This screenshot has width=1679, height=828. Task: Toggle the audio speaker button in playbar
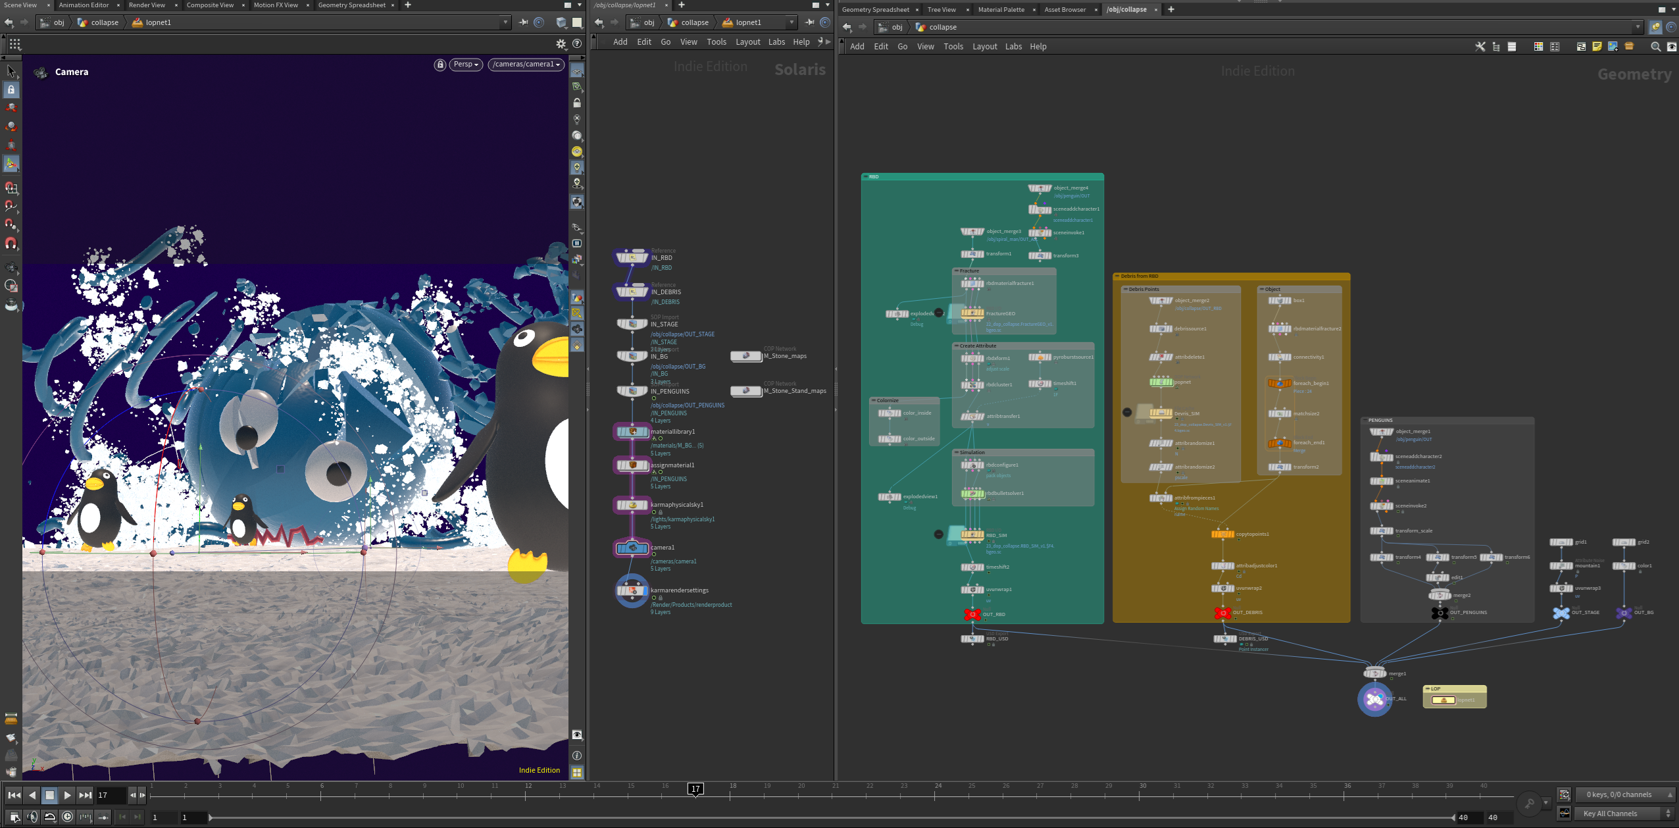(x=32, y=817)
